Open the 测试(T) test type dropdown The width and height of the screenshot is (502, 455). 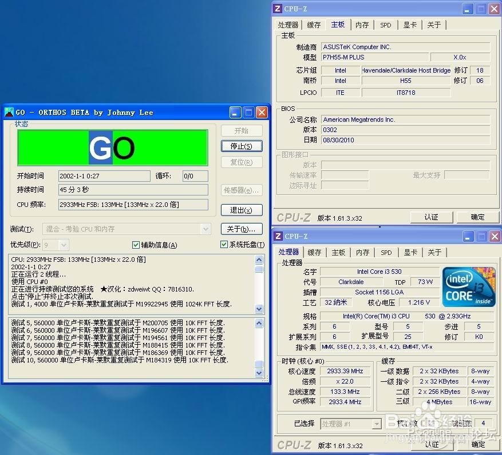click(205, 229)
